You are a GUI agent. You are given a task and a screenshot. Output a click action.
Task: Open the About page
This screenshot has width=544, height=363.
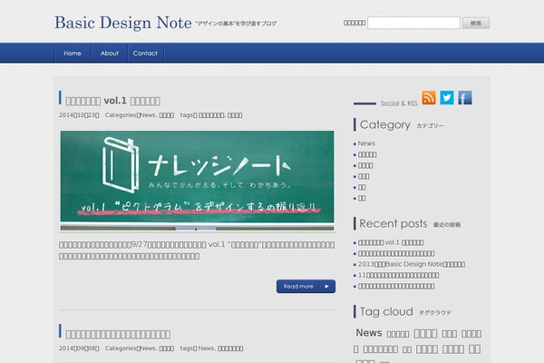pyautogui.click(x=110, y=54)
